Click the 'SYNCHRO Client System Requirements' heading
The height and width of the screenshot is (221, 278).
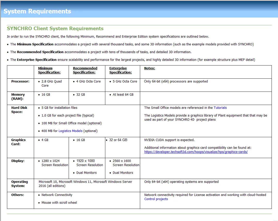[55, 29]
